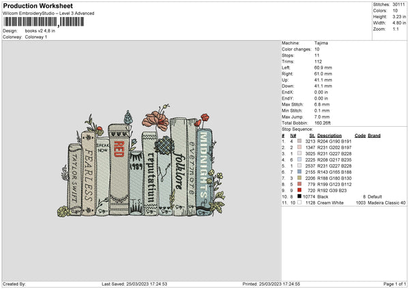
Task: Pick the R192 G39 B23 red swatch
Action: [x=299, y=190]
